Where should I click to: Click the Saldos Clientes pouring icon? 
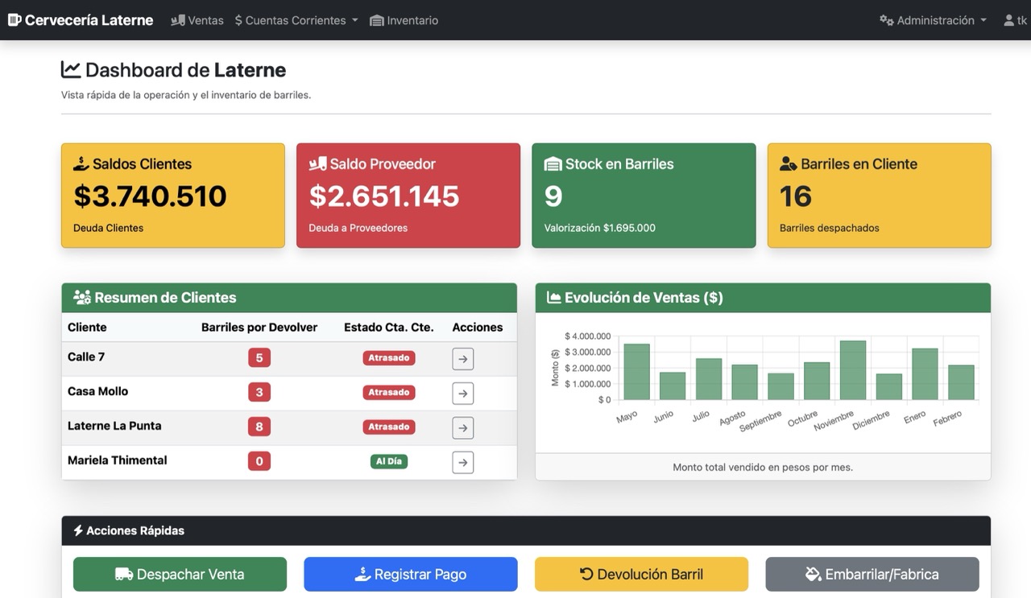[x=81, y=163]
